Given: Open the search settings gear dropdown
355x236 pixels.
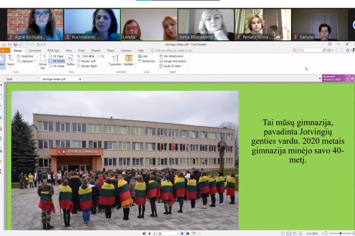Looking at the screenshot, I should [330, 50].
